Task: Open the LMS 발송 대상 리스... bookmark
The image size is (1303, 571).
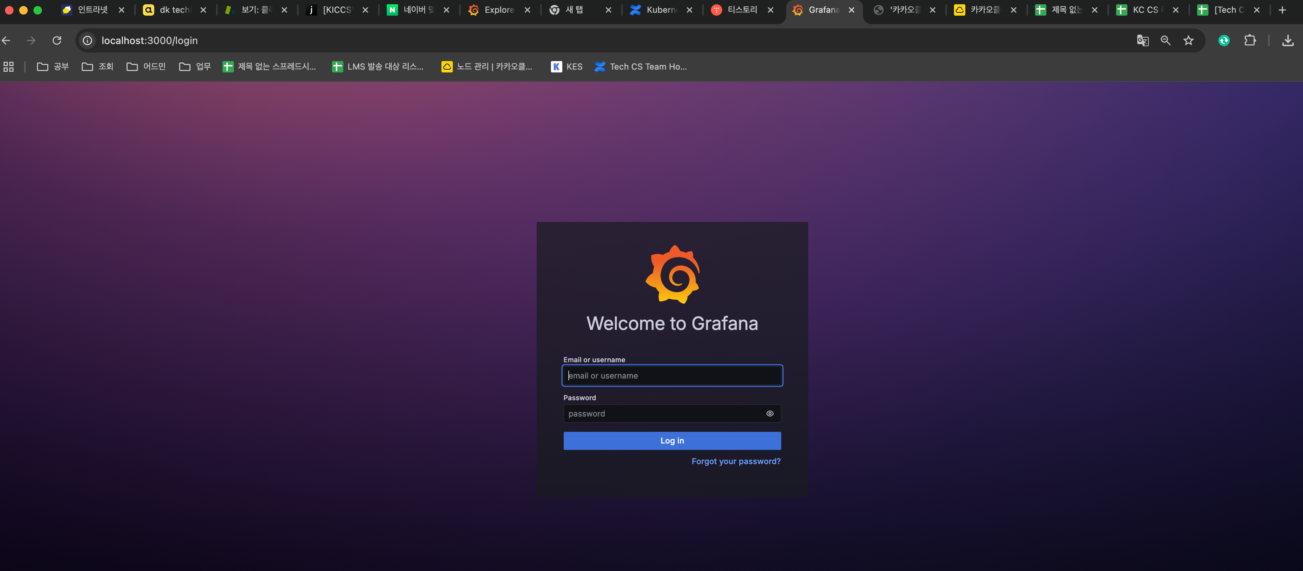Action: click(378, 67)
